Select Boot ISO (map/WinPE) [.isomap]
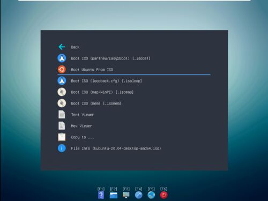This screenshot has height=201, width=268. (102, 92)
